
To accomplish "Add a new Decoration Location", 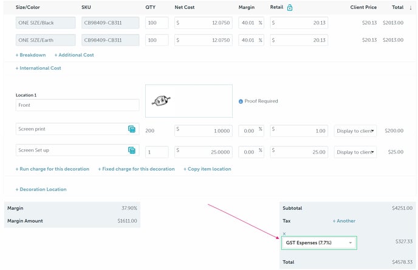I will click(x=41, y=189).
